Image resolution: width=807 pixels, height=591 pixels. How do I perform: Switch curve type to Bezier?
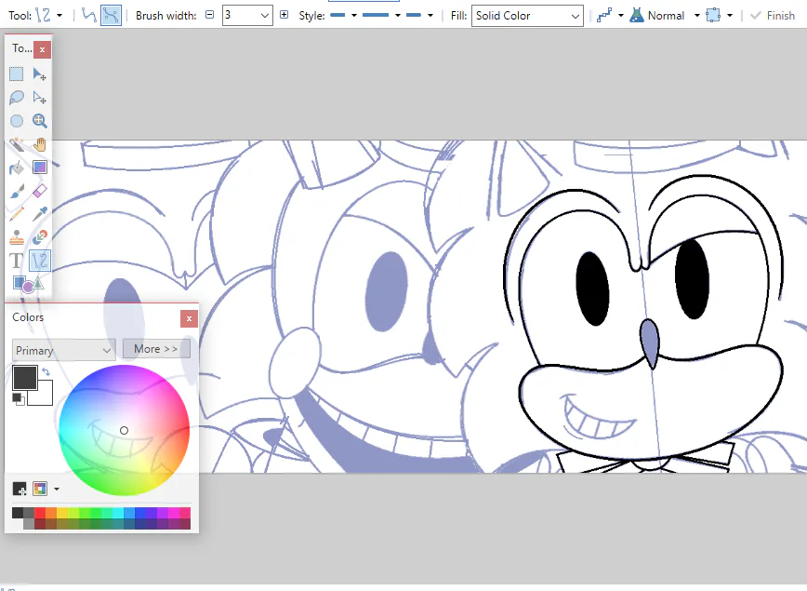pos(111,16)
